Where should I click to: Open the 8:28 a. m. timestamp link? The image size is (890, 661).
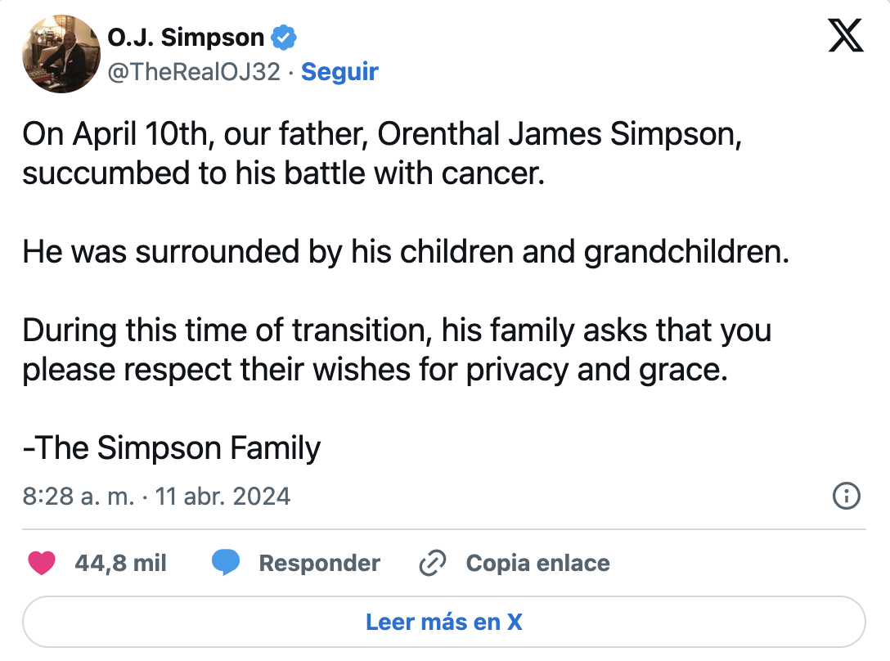pyautogui.click(x=78, y=496)
